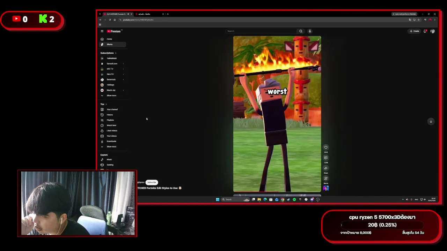
Task: Expand Show more under the You section
Action: 112,146
